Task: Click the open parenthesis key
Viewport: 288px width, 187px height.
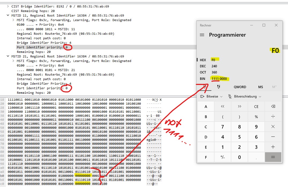Action: pyautogui.click(x=223, y=116)
